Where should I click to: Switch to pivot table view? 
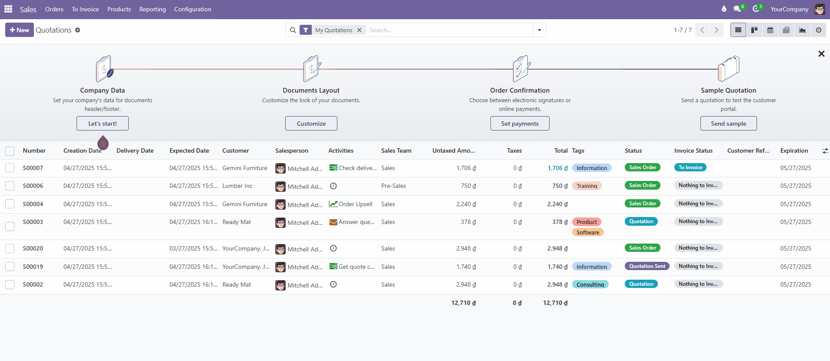click(x=786, y=30)
